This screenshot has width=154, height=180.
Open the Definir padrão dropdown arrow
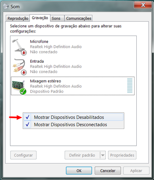click(x=103, y=155)
